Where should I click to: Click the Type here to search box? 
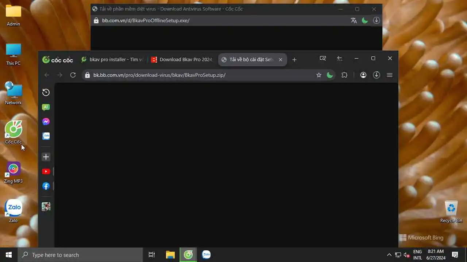tap(80, 255)
